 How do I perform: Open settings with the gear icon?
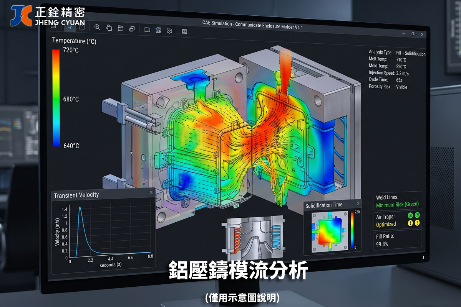click(x=169, y=30)
